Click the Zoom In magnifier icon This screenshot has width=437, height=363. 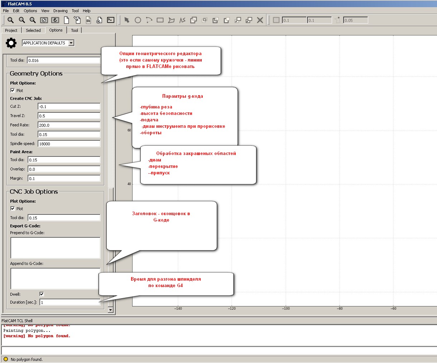click(x=33, y=20)
